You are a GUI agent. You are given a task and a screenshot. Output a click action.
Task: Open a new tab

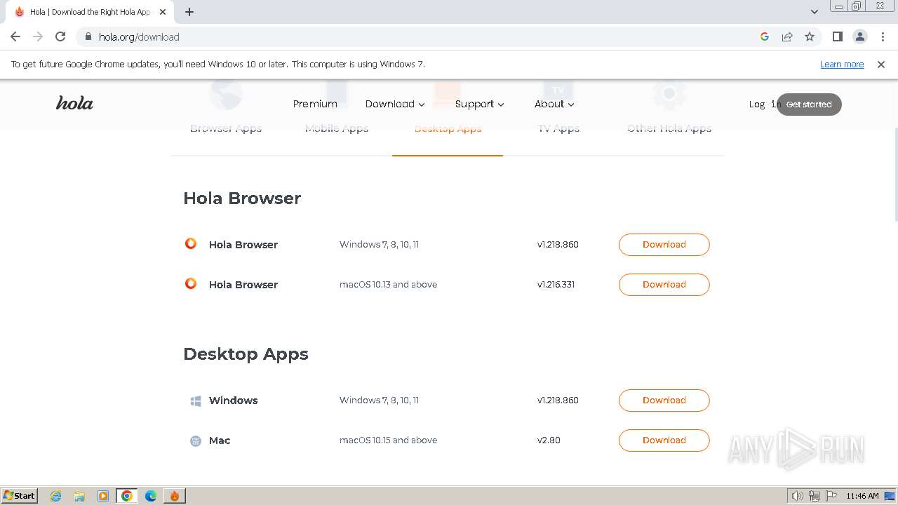click(189, 12)
